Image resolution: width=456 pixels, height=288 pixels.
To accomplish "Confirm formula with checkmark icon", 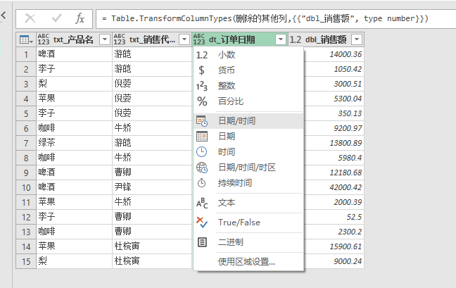I will coord(56,18).
